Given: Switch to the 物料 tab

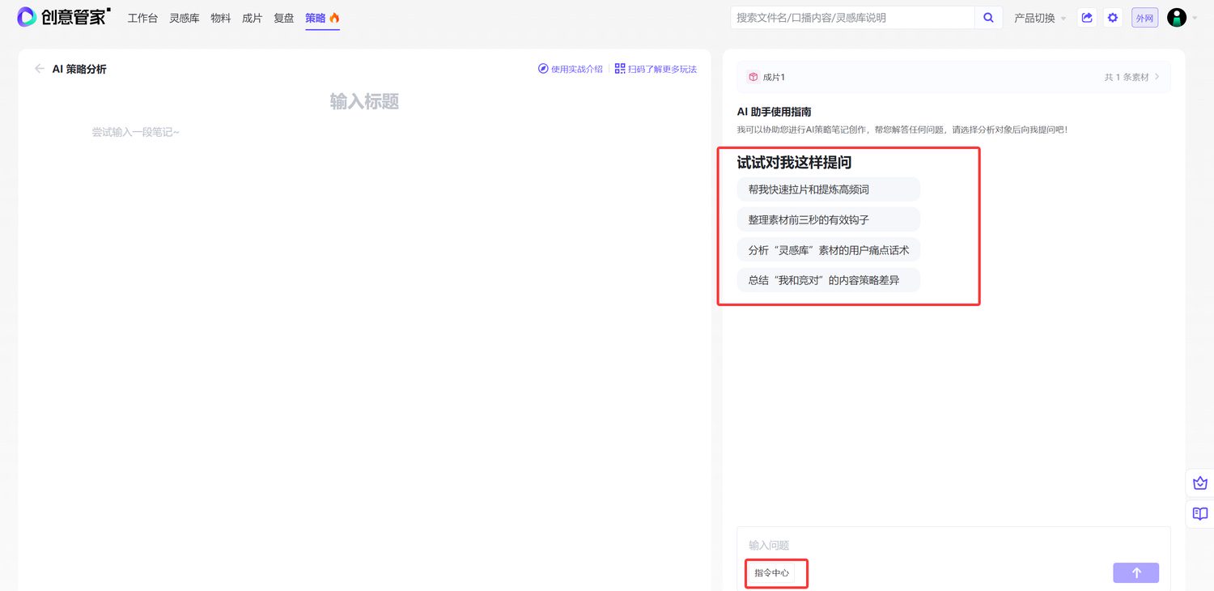Looking at the screenshot, I should click(x=221, y=18).
